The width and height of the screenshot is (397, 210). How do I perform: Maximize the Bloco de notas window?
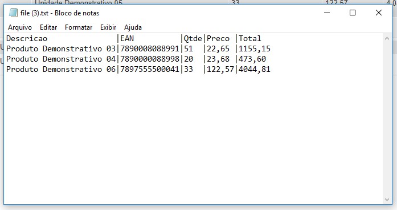353,13
